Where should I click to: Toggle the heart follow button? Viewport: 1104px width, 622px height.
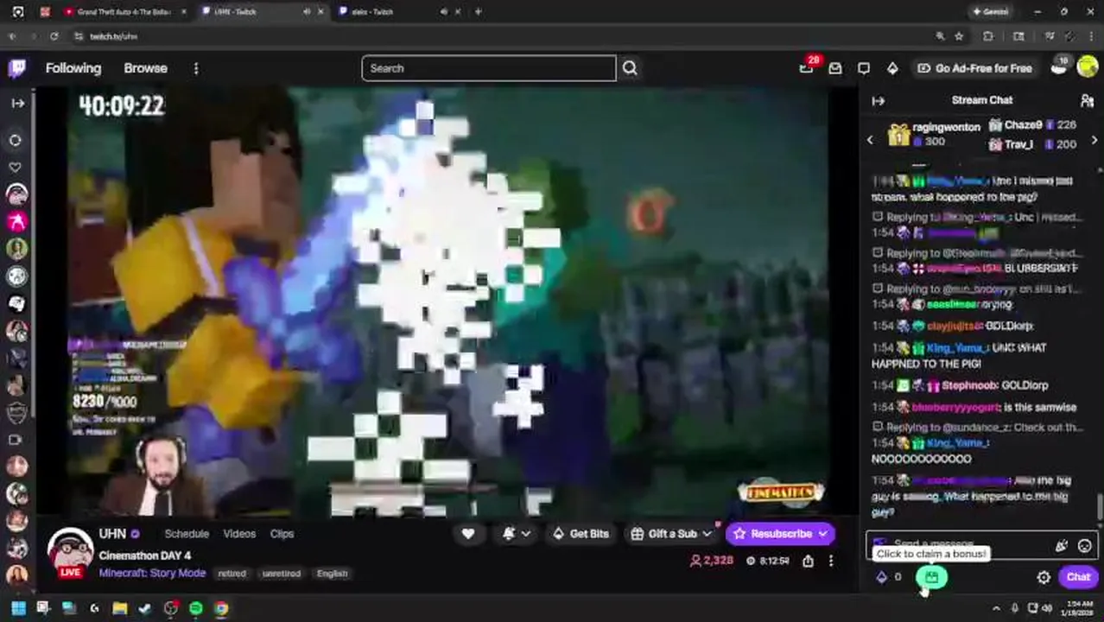[467, 534]
